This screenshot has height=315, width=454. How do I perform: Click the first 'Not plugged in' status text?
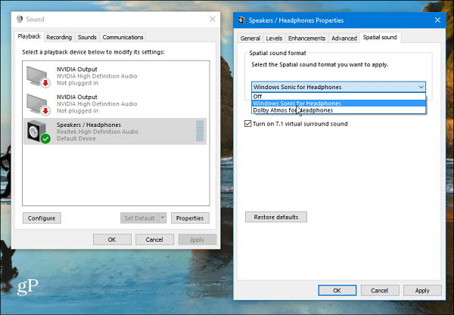[78, 83]
